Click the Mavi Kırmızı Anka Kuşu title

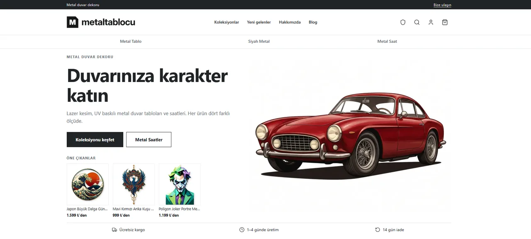(133, 209)
